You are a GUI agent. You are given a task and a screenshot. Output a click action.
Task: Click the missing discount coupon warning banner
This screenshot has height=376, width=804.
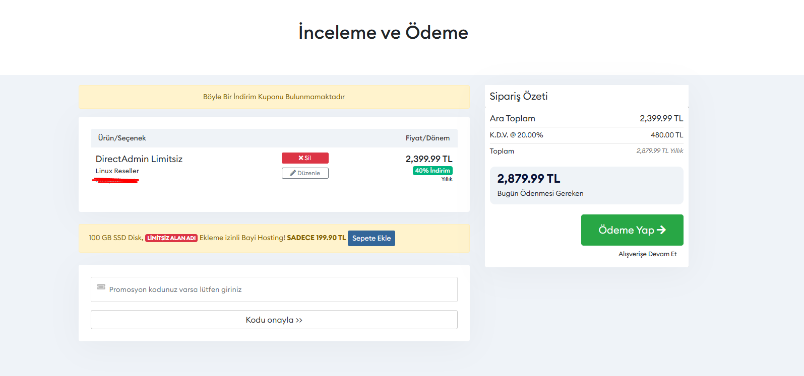pos(274,97)
